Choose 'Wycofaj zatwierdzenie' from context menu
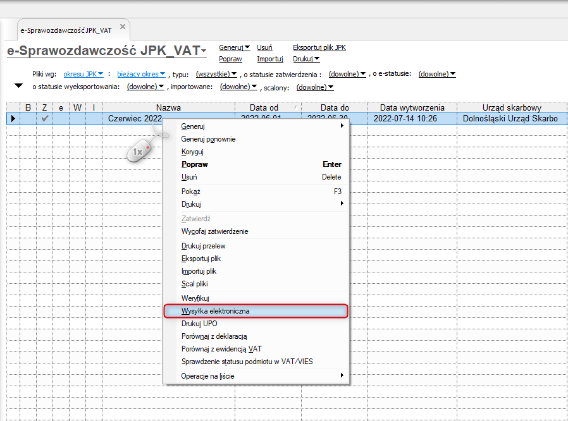568x421 pixels. [256, 231]
